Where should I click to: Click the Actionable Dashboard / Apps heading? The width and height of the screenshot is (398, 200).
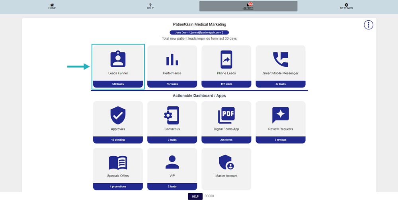point(199,96)
